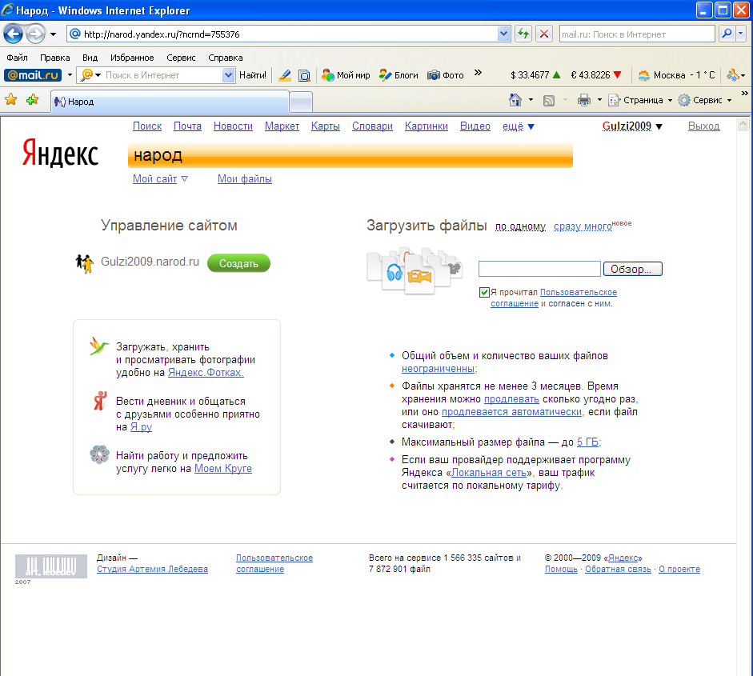Open the mail.ru toolbar logo
The height and width of the screenshot is (676, 753).
33,75
